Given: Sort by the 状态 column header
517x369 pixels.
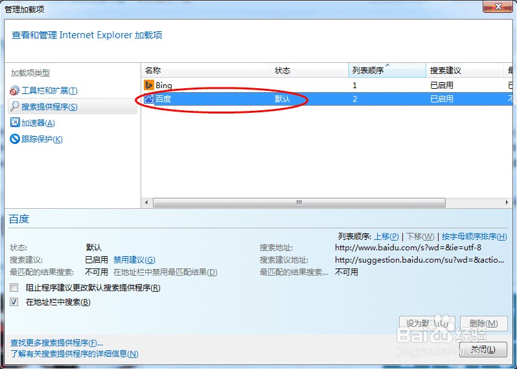Looking at the screenshot, I should click(310, 70).
